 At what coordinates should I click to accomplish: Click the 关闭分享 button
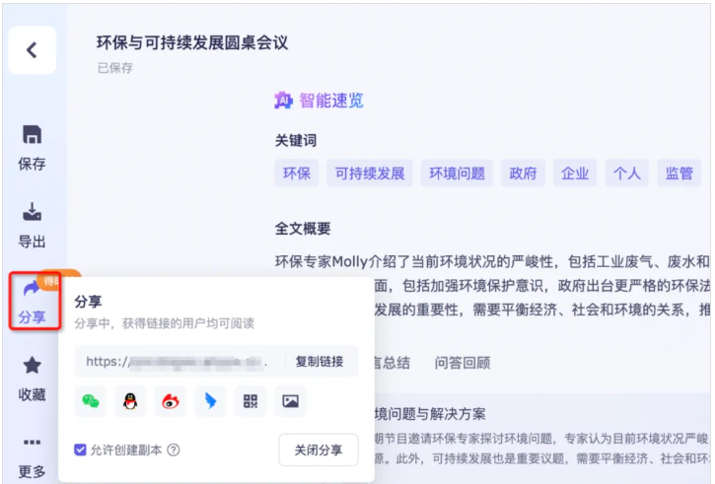319,449
